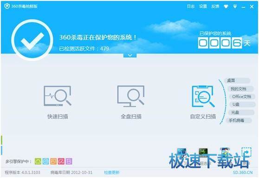Scan U盘 shortcut
The height and width of the screenshot is (178, 259).
point(242,104)
